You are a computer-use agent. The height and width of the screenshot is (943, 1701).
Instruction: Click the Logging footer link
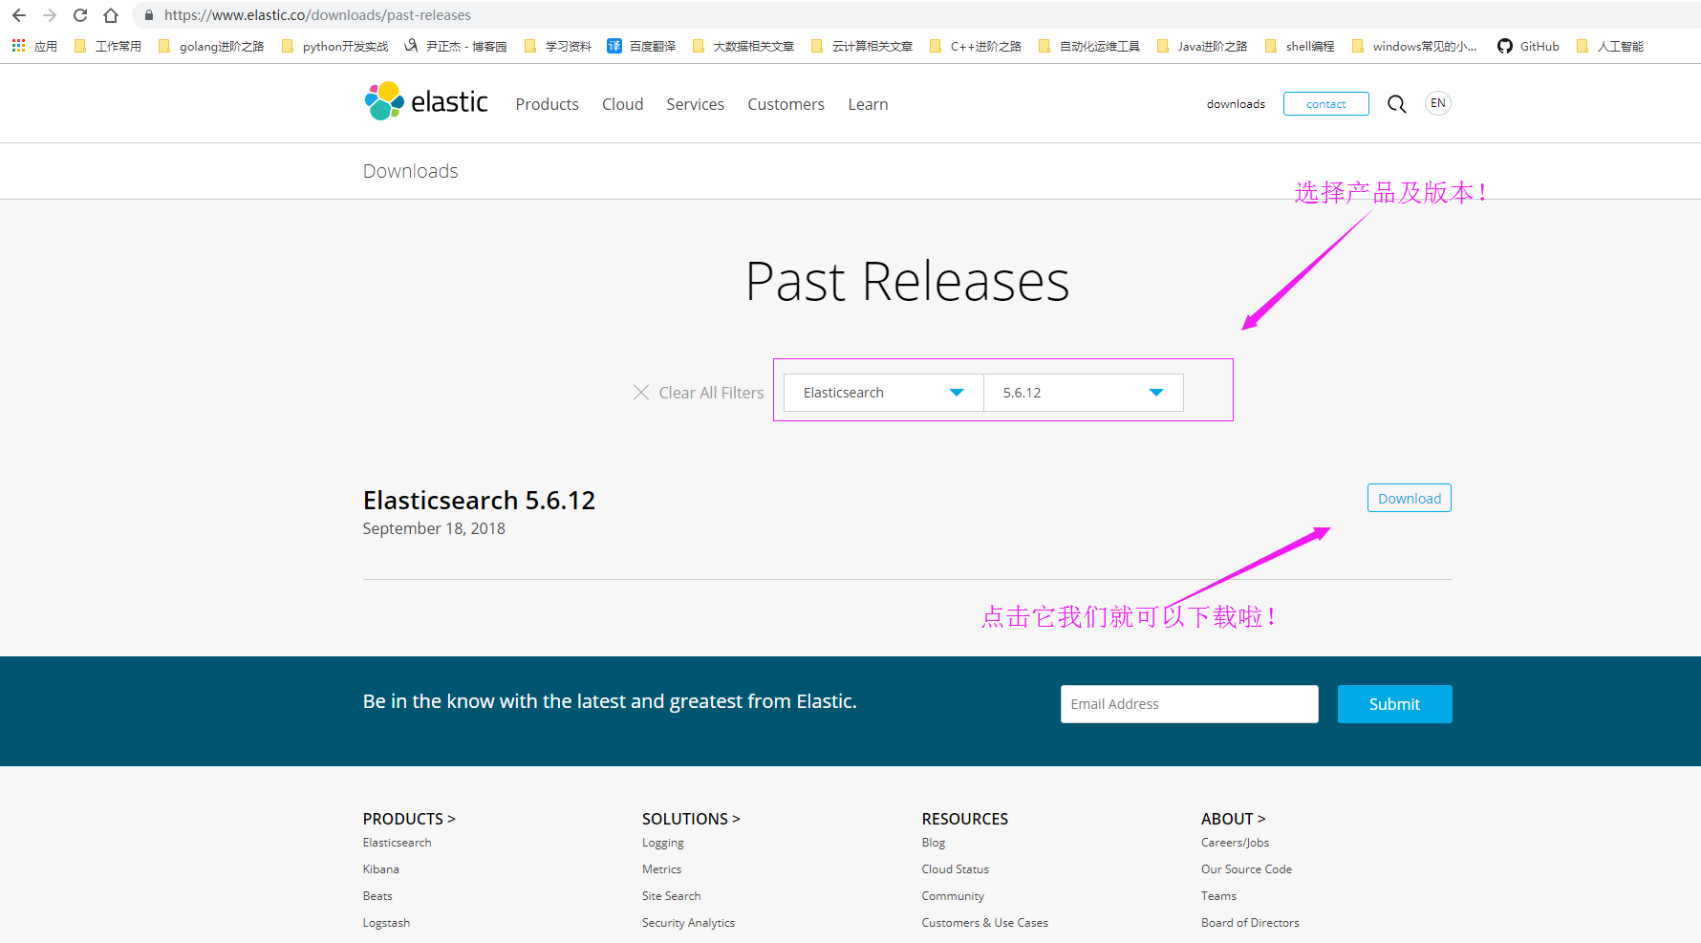(663, 843)
